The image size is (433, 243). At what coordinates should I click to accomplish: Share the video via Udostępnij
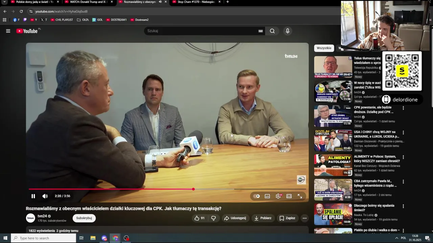click(x=235, y=218)
